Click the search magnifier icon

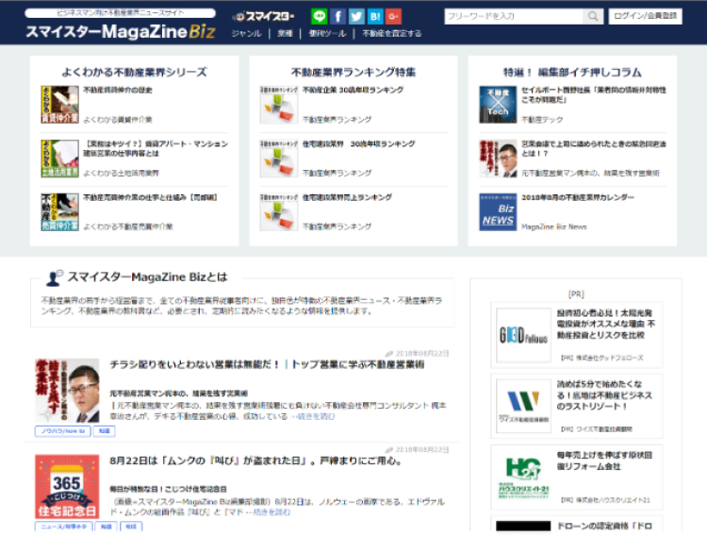(593, 16)
